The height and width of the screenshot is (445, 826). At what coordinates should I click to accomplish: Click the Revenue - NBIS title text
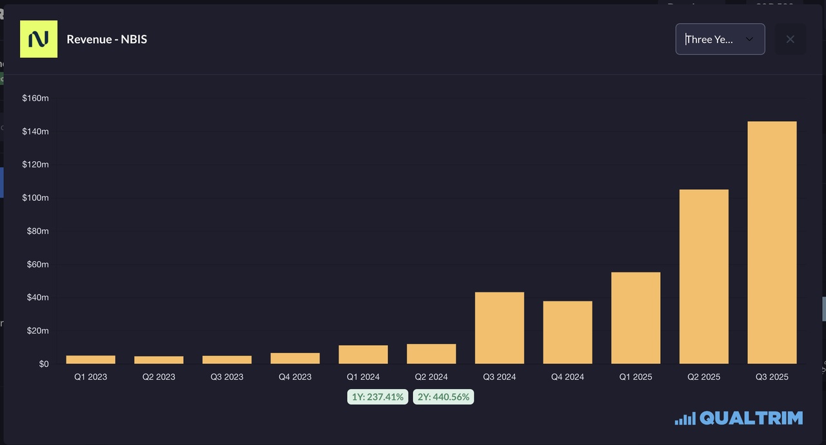tap(107, 39)
